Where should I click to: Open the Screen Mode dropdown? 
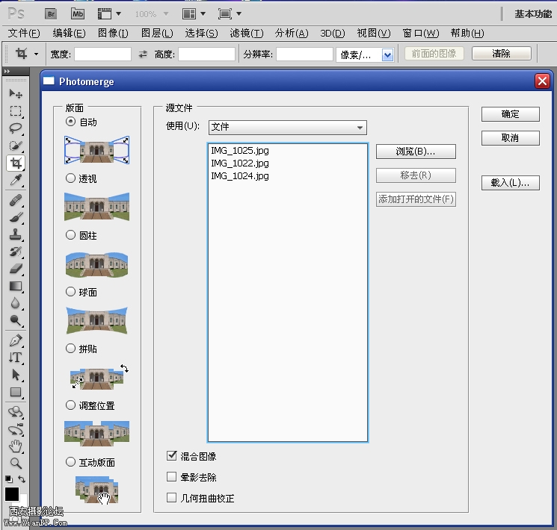pos(239,14)
